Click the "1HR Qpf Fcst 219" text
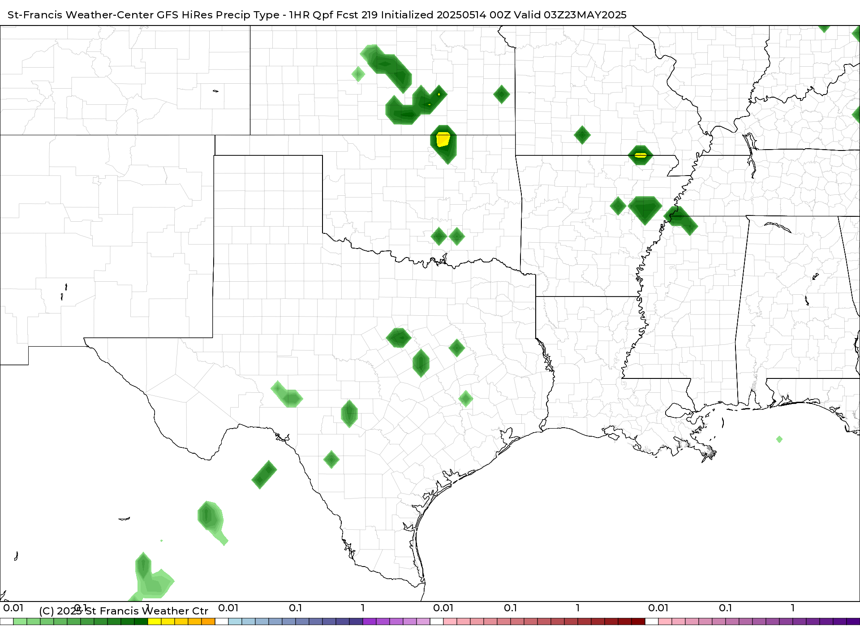860x627 pixels. [333, 15]
